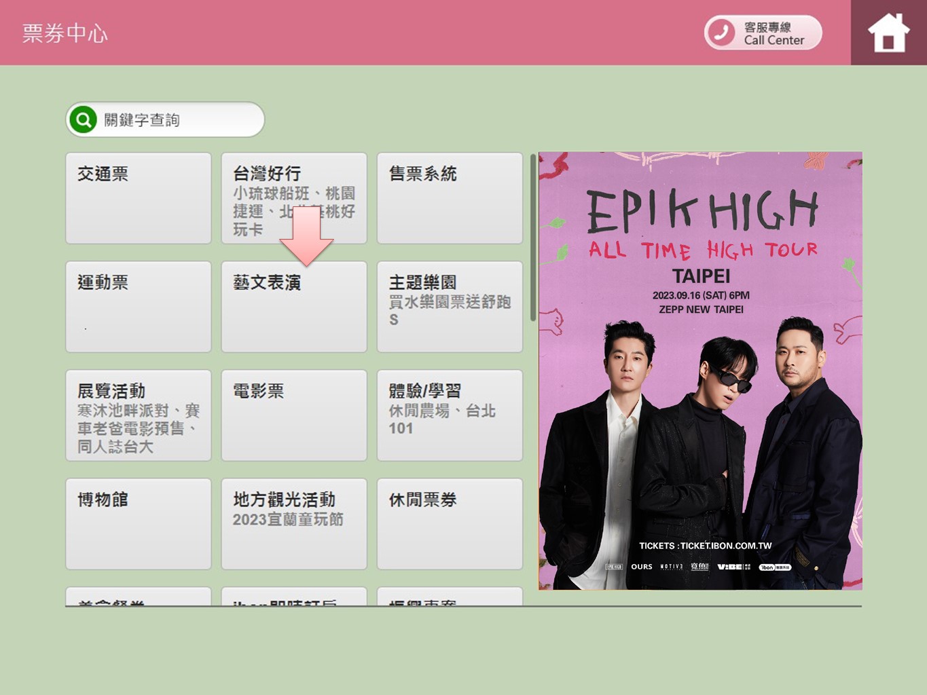Open the 交通票 category
This screenshot has width=927, height=695.
coord(138,198)
